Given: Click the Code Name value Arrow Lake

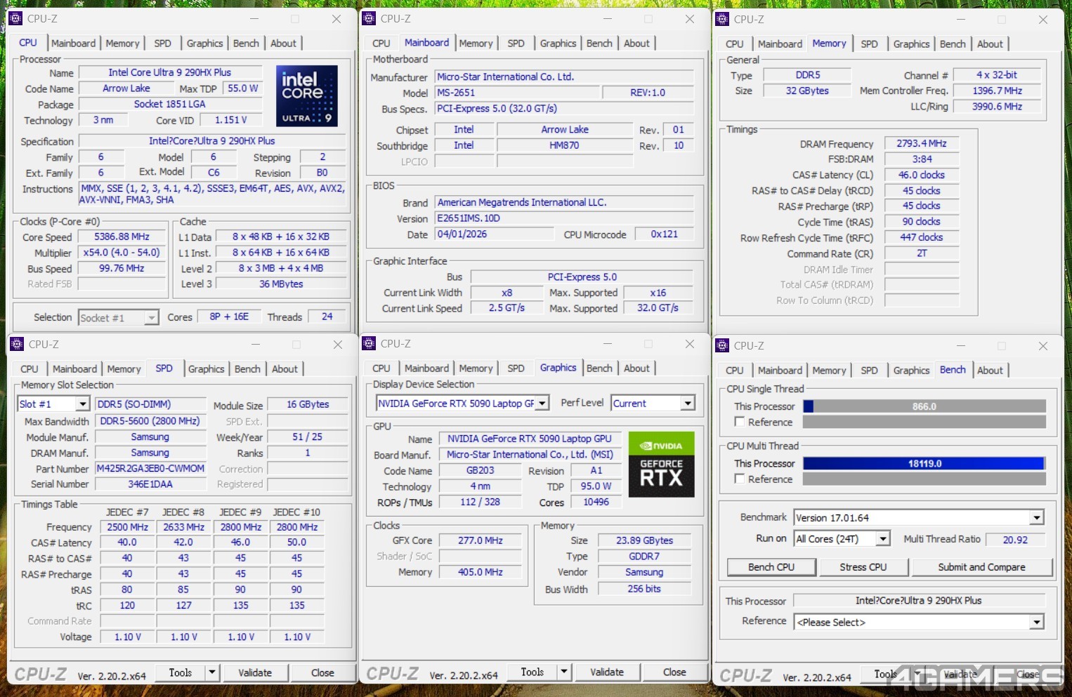Looking at the screenshot, I should pyautogui.click(x=126, y=88).
